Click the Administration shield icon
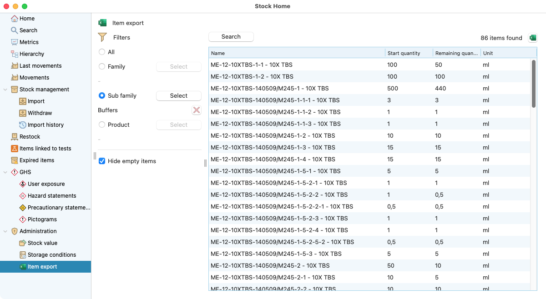The width and height of the screenshot is (546, 299). click(15, 231)
